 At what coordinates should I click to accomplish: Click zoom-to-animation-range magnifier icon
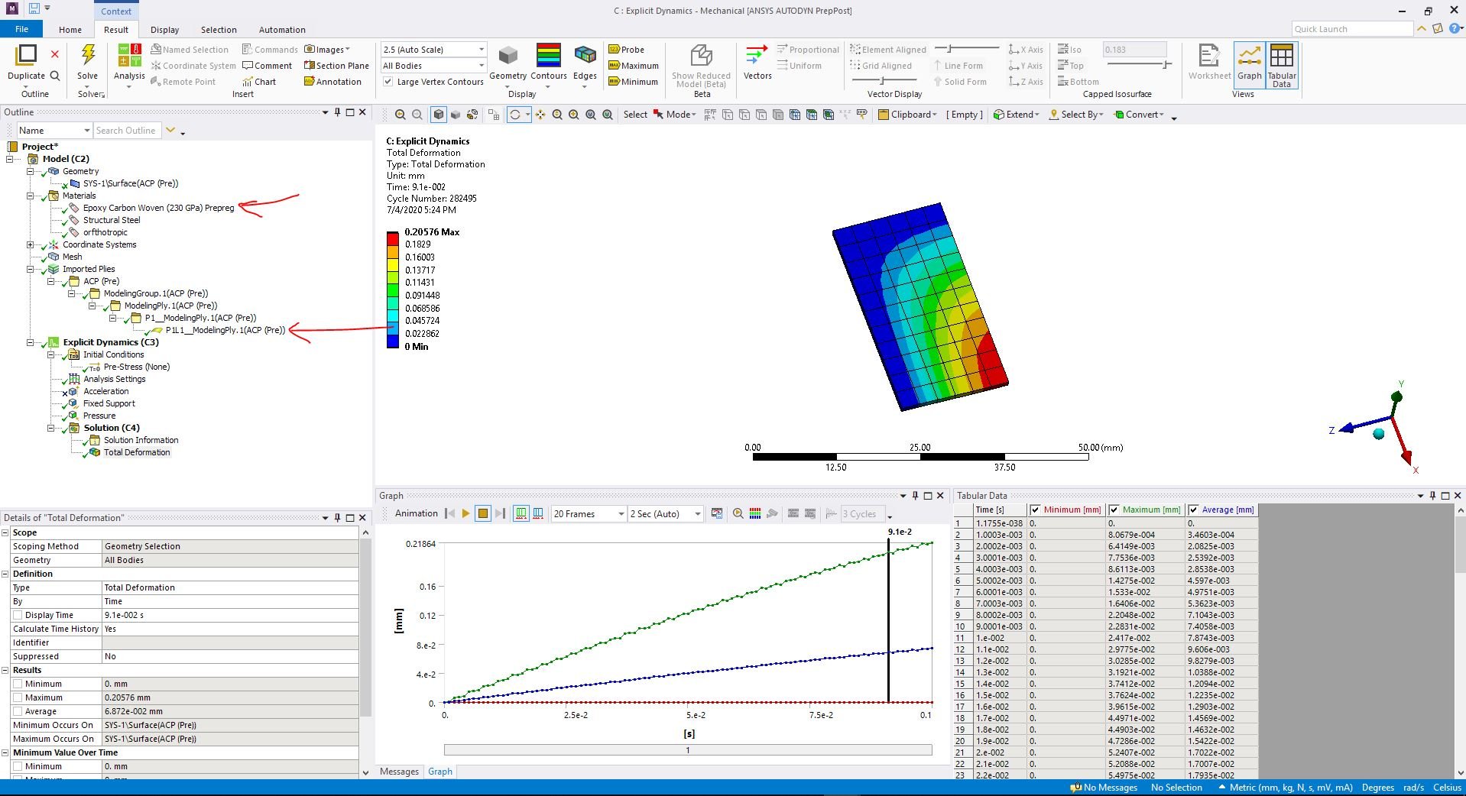click(x=738, y=513)
